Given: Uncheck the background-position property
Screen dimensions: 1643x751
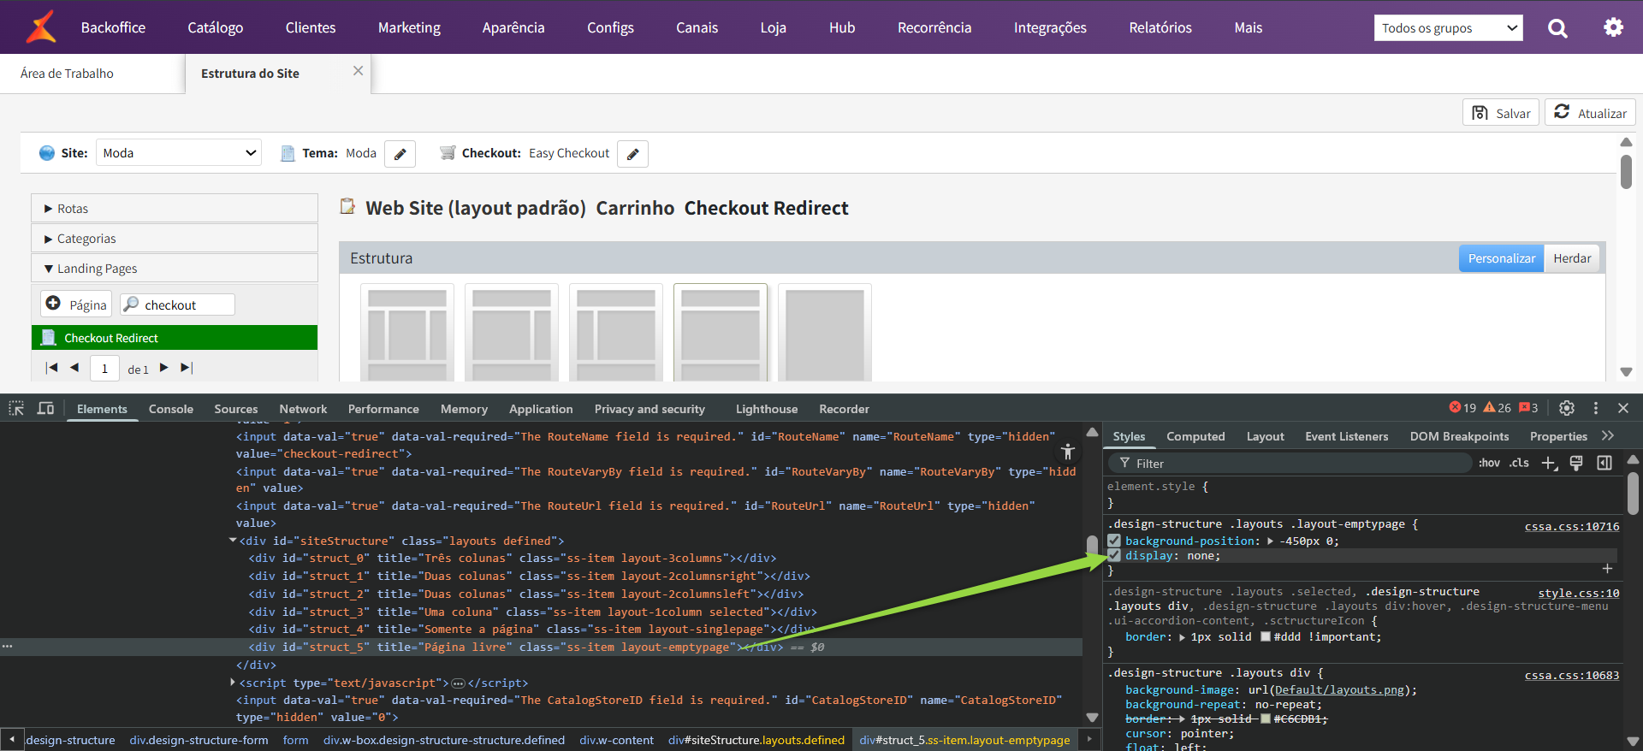Looking at the screenshot, I should (x=1114, y=541).
